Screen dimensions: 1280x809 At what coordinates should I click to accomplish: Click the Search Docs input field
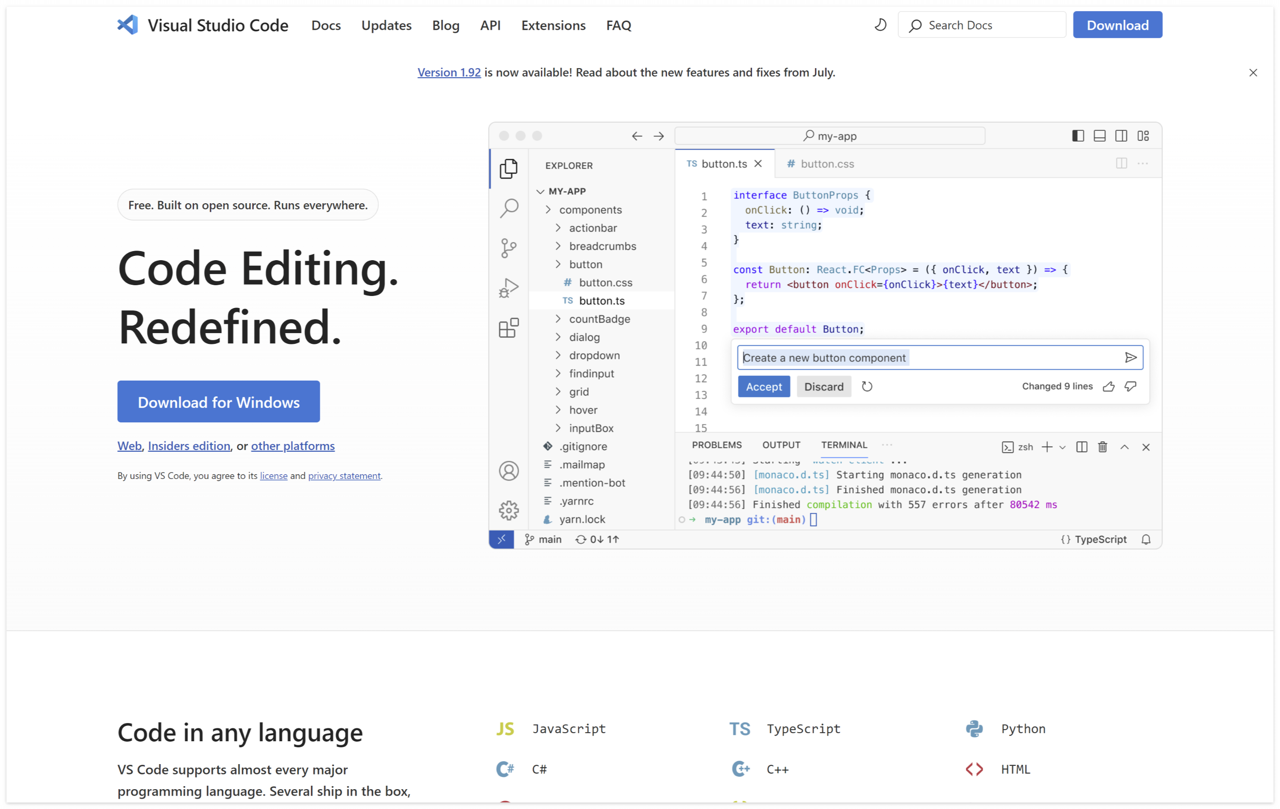(989, 25)
